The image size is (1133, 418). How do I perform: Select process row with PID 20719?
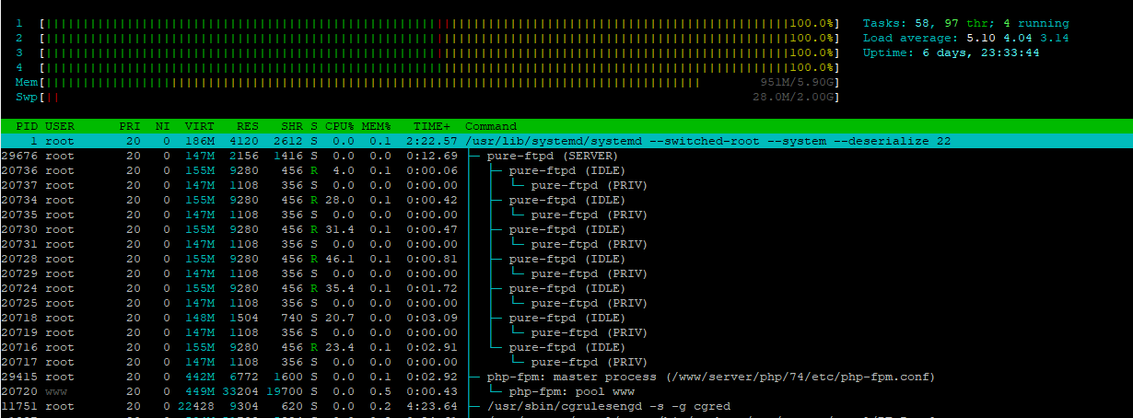566,332
